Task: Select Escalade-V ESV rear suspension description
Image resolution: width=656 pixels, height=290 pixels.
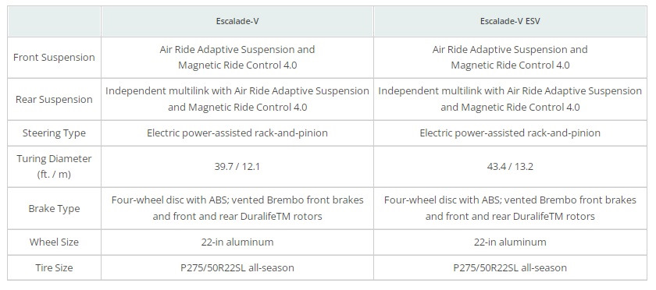Action: [510, 99]
